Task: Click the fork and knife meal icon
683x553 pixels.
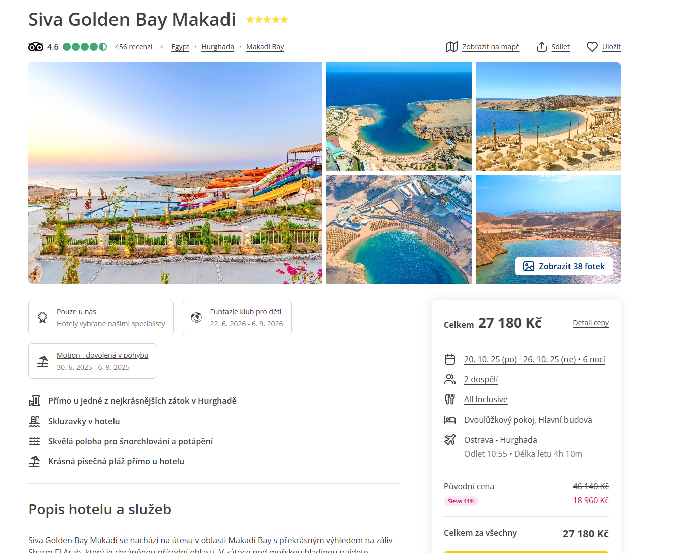Action: 450,399
